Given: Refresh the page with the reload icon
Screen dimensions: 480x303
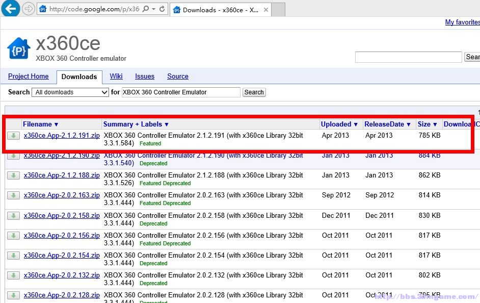Looking at the screenshot, I should [162, 9].
